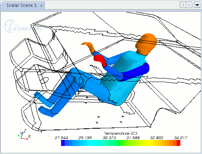Select the Scalar Scene 1 tab
202x154 pixels.
tap(21, 6)
